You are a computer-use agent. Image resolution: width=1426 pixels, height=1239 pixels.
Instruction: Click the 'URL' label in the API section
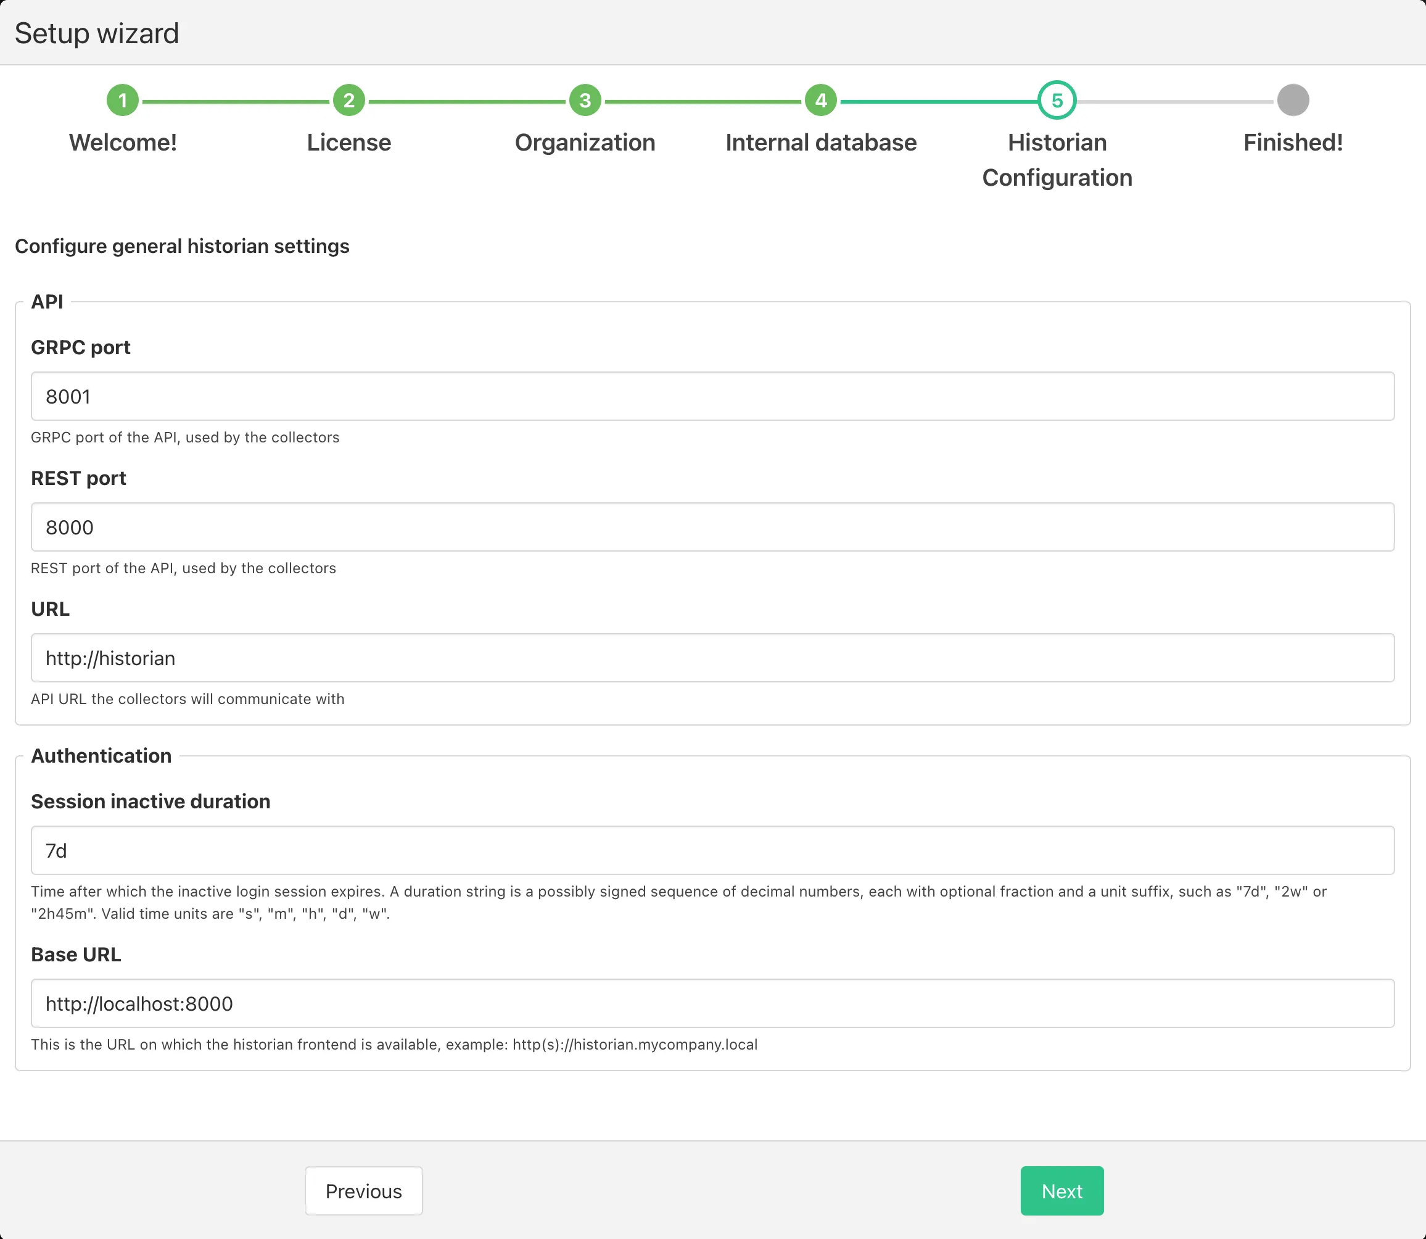click(51, 609)
